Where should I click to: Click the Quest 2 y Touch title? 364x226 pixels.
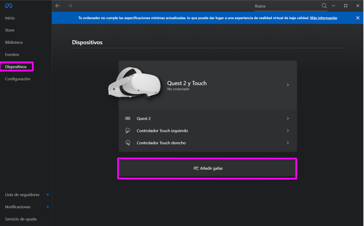pos(187,83)
